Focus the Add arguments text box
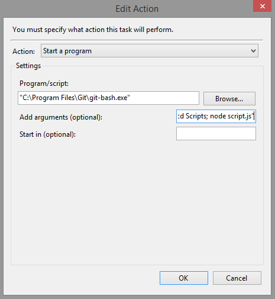 pos(216,117)
